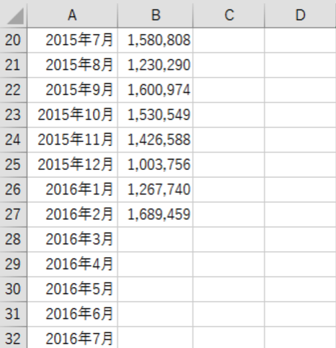This screenshot has width=336, height=348.
Task: Select row 27 header
Action: tap(13, 214)
